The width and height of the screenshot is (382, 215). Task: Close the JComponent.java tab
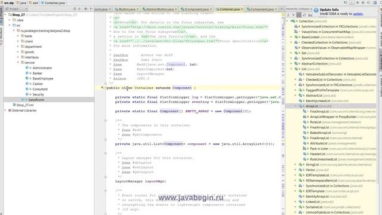(x=211, y=10)
